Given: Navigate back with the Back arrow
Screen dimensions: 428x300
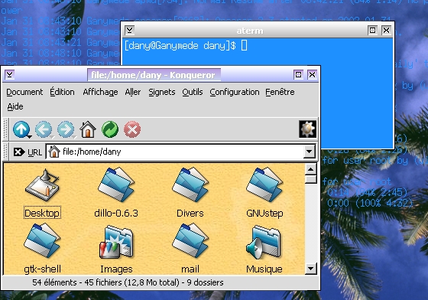Looking at the screenshot, I should click(44, 129).
